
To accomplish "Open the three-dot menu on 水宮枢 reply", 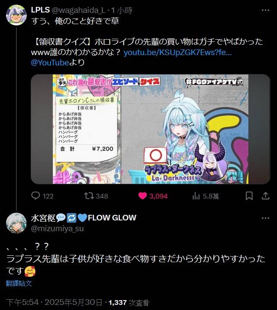I will [x=265, y=218].
